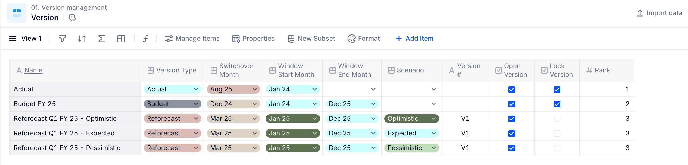Click the Version block icon top-left
Image resolution: width=688 pixels, height=165 pixels.
point(17,13)
